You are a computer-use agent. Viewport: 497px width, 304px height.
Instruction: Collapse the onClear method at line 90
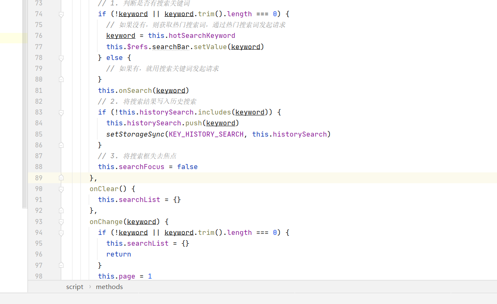click(61, 189)
